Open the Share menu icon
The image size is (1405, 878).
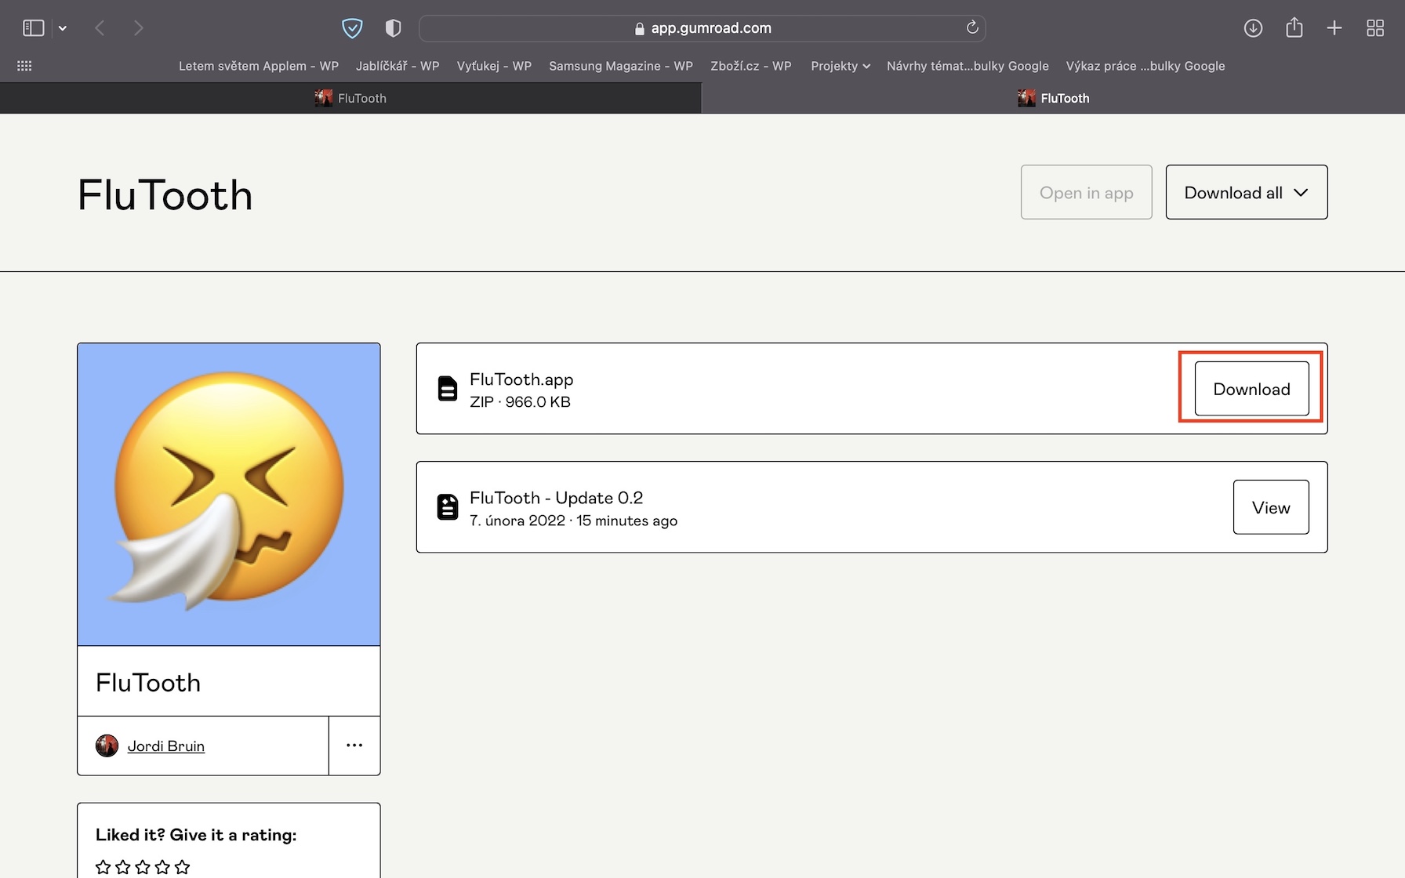[x=1294, y=28]
